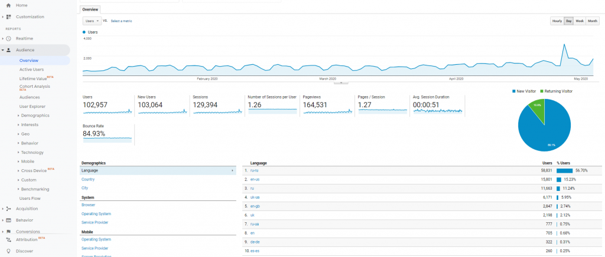This screenshot has height=257, width=605.
Task: Click the Behavior icon in sidebar
Action: pyautogui.click(x=9, y=220)
